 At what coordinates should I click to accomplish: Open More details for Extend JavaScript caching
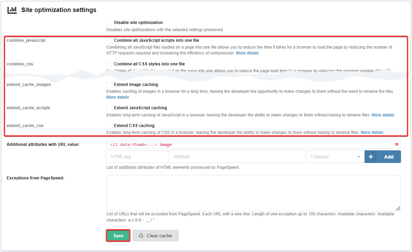click(383, 115)
